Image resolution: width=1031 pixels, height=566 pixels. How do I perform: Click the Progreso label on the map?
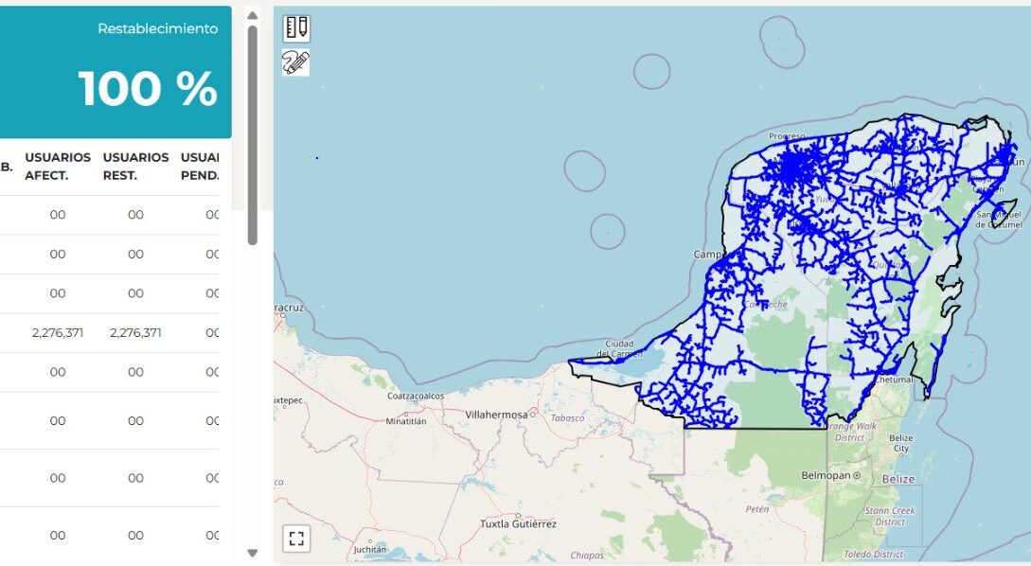786,136
